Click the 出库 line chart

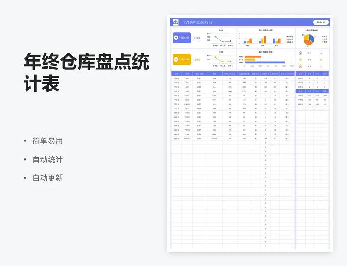coord(221,60)
